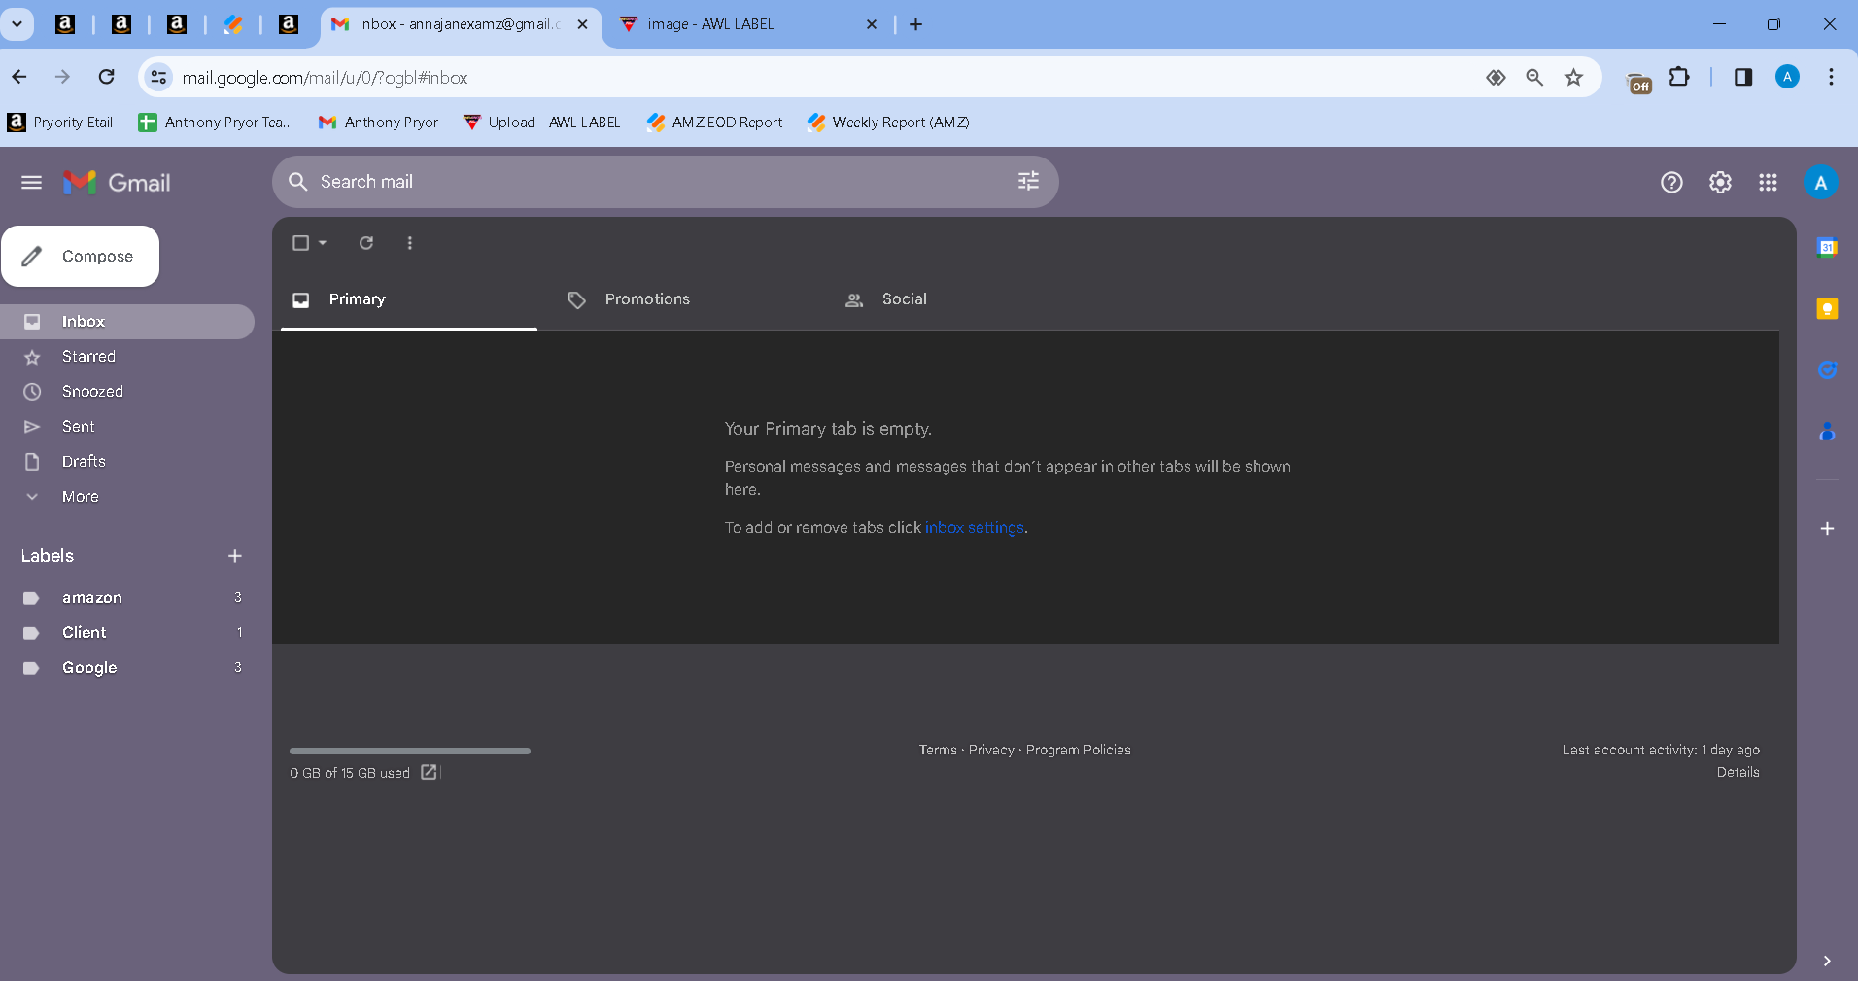Image resolution: width=1858 pixels, height=981 pixels.
Task: Open AMZ EOD Report bookmark
Action: [714, 123]
